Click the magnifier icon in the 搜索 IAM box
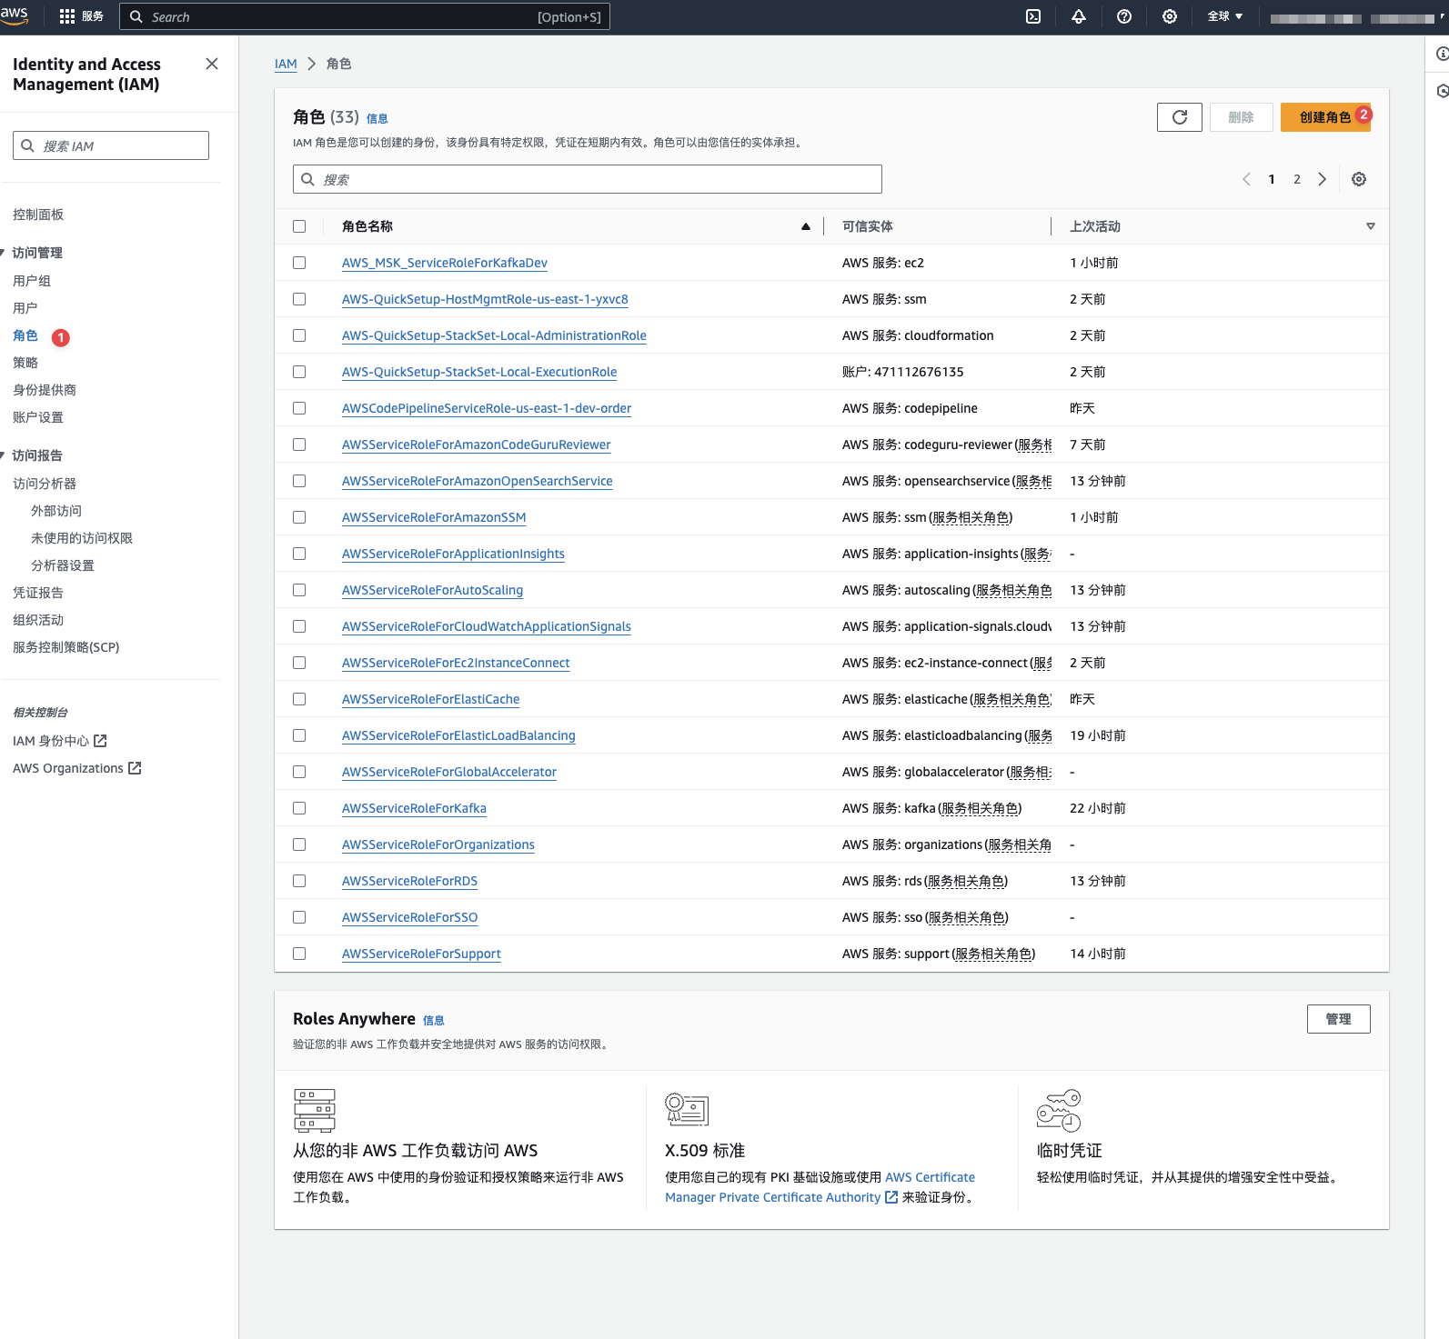The height and width of the screenshot is (1339, 1449). pyautogui.click(x=28, y=145)
